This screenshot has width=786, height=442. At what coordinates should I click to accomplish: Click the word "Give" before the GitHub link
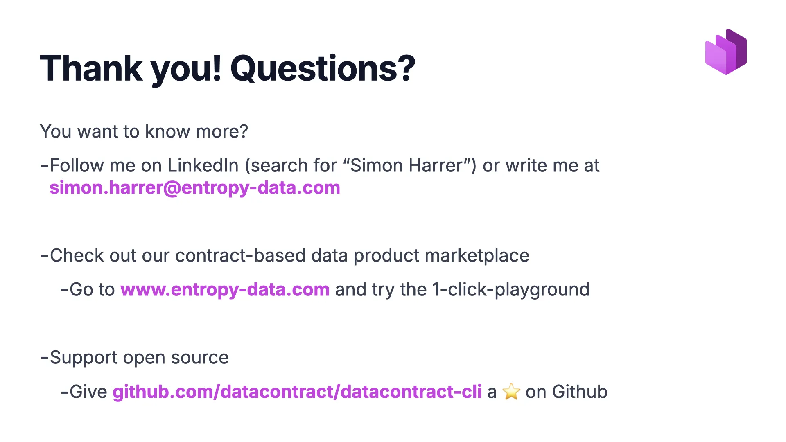pos(88,392)
